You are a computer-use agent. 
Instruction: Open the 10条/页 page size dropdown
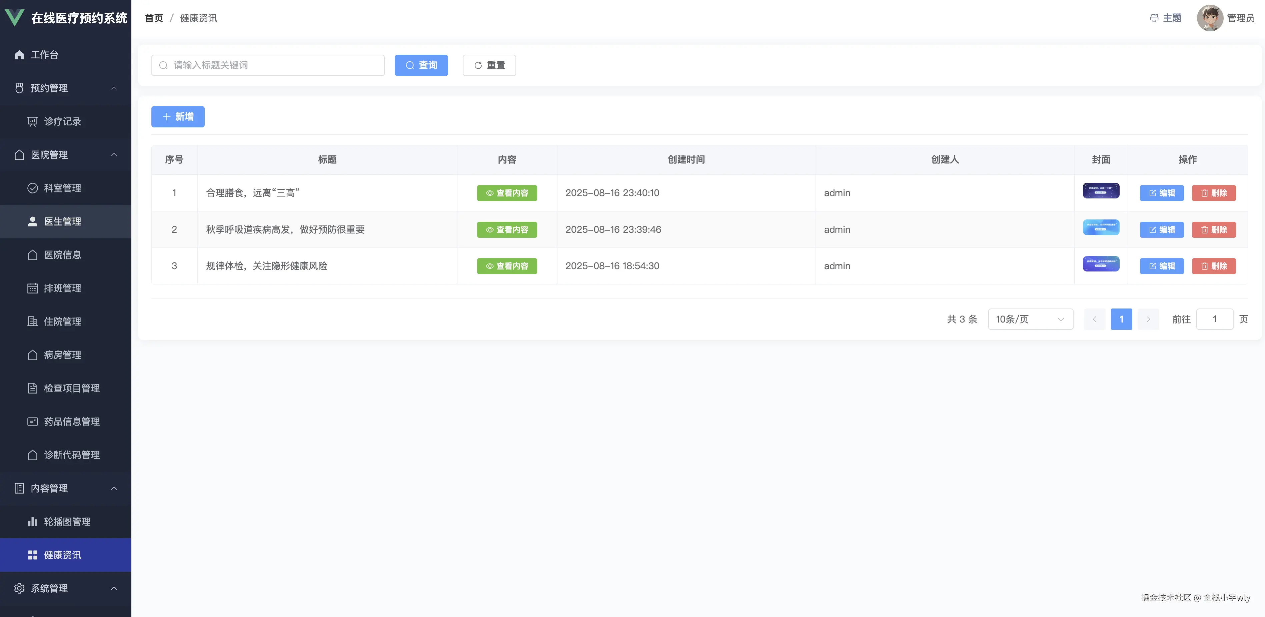pyautogui.click(x=1030, y=319)
